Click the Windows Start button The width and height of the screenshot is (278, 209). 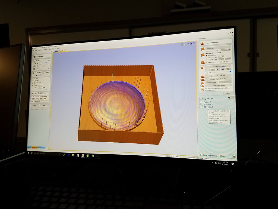[29, 153]
